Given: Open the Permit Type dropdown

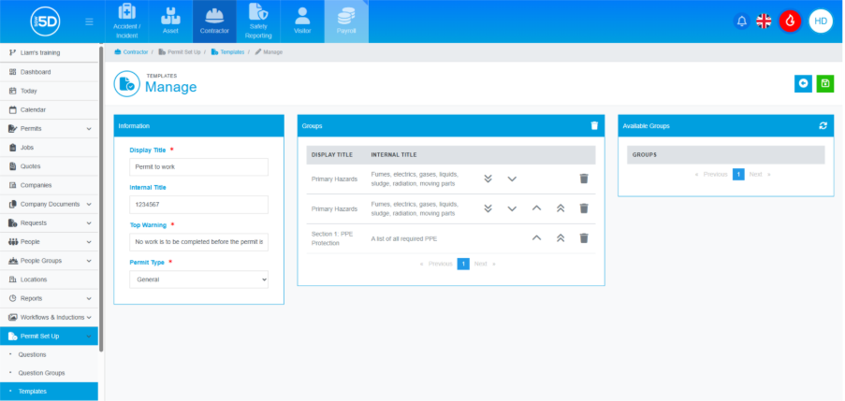Looking at the screenshot, I should tap(198, 279).
